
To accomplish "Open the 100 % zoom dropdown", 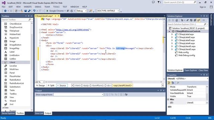I will [x=40, y=82].
